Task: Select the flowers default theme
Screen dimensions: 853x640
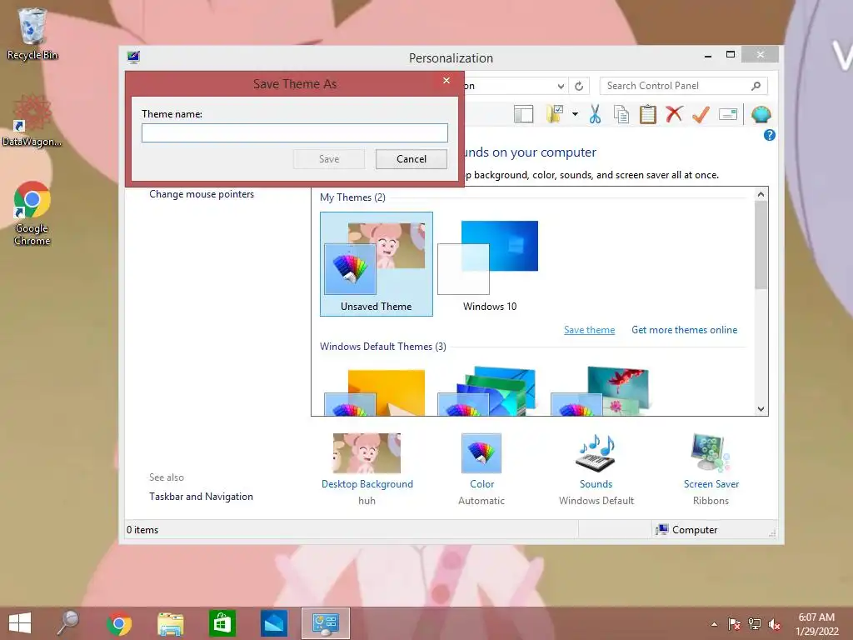Action: pyautogui.click(x=601, y=392)
